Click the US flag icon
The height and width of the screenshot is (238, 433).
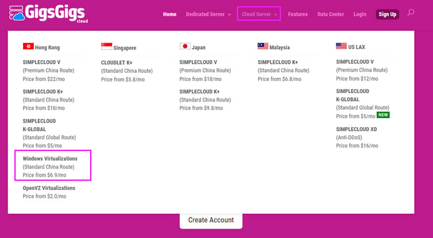click(x=341, y=46)
